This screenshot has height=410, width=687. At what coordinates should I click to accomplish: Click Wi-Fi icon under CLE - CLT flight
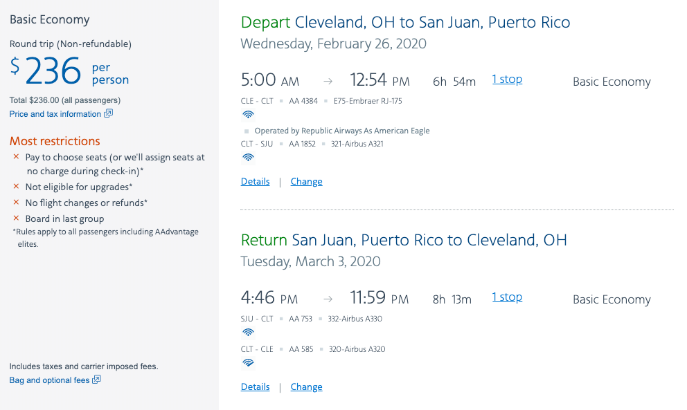248,115
